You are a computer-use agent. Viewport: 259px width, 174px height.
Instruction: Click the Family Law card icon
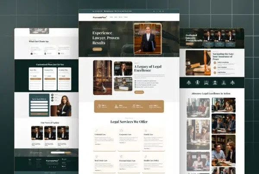pos(146,130)
